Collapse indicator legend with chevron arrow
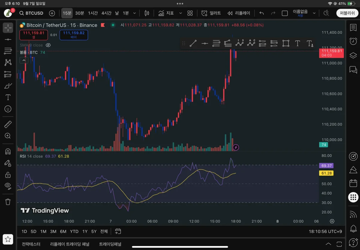360x250 pixels. 24,60
